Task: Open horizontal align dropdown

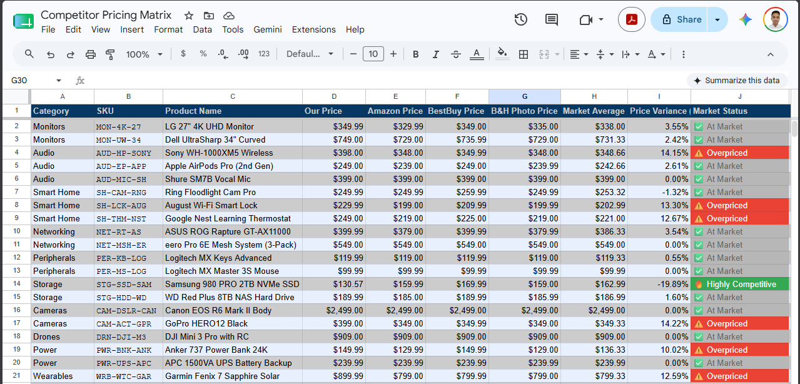Action: (x=579, y=54)
